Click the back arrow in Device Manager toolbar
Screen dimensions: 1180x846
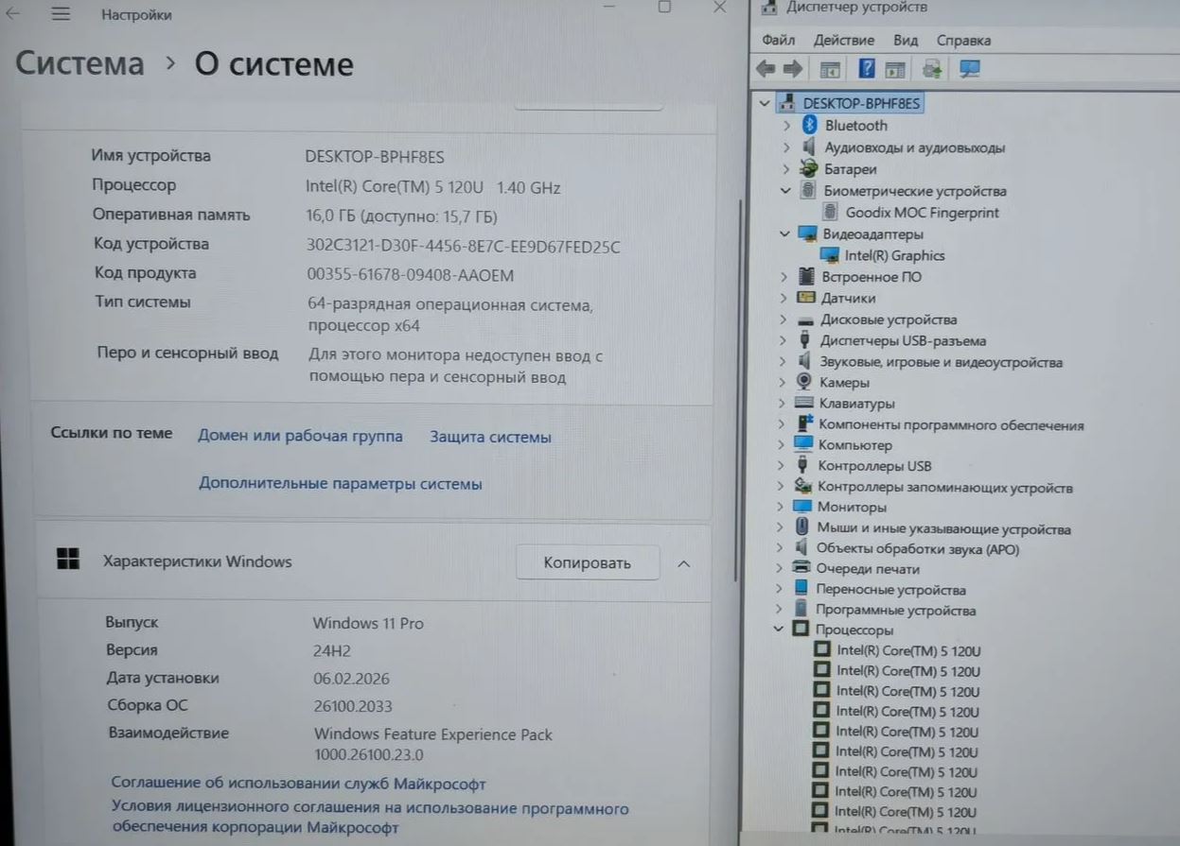click(x=766, y=69)
